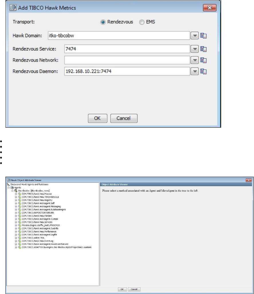Click gear icon of COM.TIBCO.hawk.hma.Performance
The height and width of the screenshot is (294, 254).
pos(19,232)
